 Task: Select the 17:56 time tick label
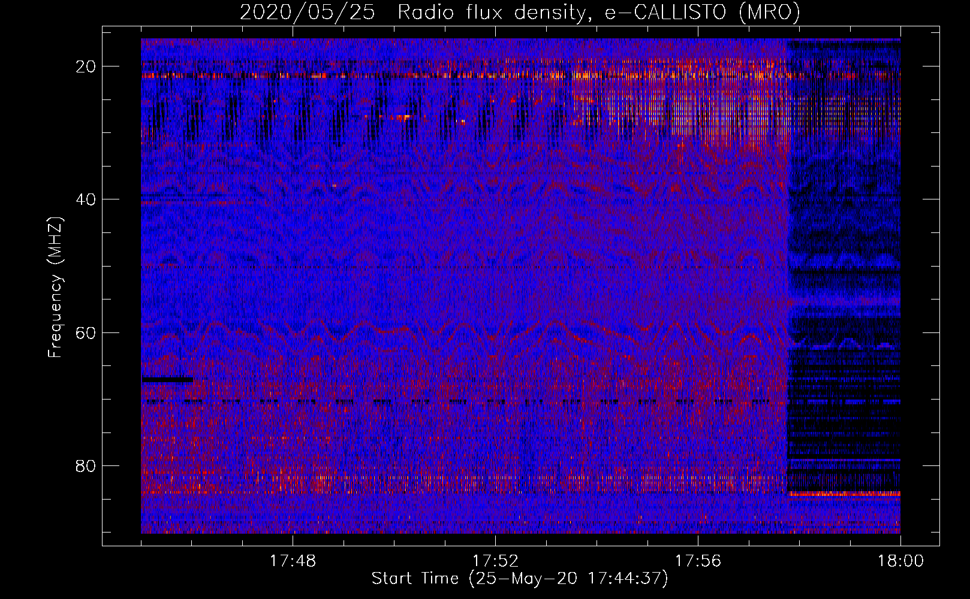(698, 561)
